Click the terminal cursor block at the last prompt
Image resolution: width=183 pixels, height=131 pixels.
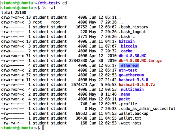pyautogui.click(x=43, y=128)
